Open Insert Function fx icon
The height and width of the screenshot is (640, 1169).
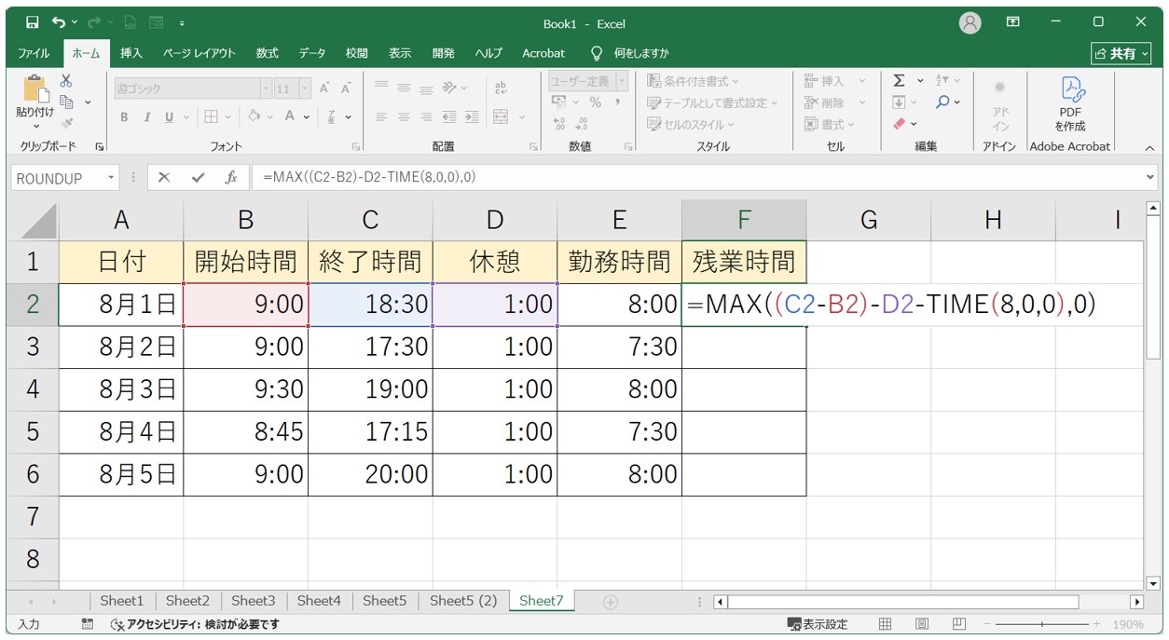click(231, 177)
